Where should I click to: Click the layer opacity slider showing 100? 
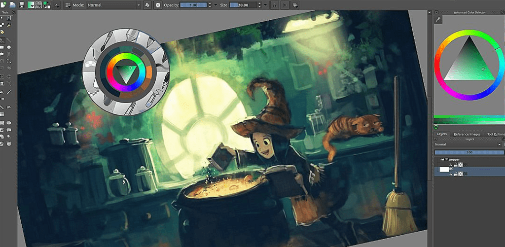[x=469, y=152]
